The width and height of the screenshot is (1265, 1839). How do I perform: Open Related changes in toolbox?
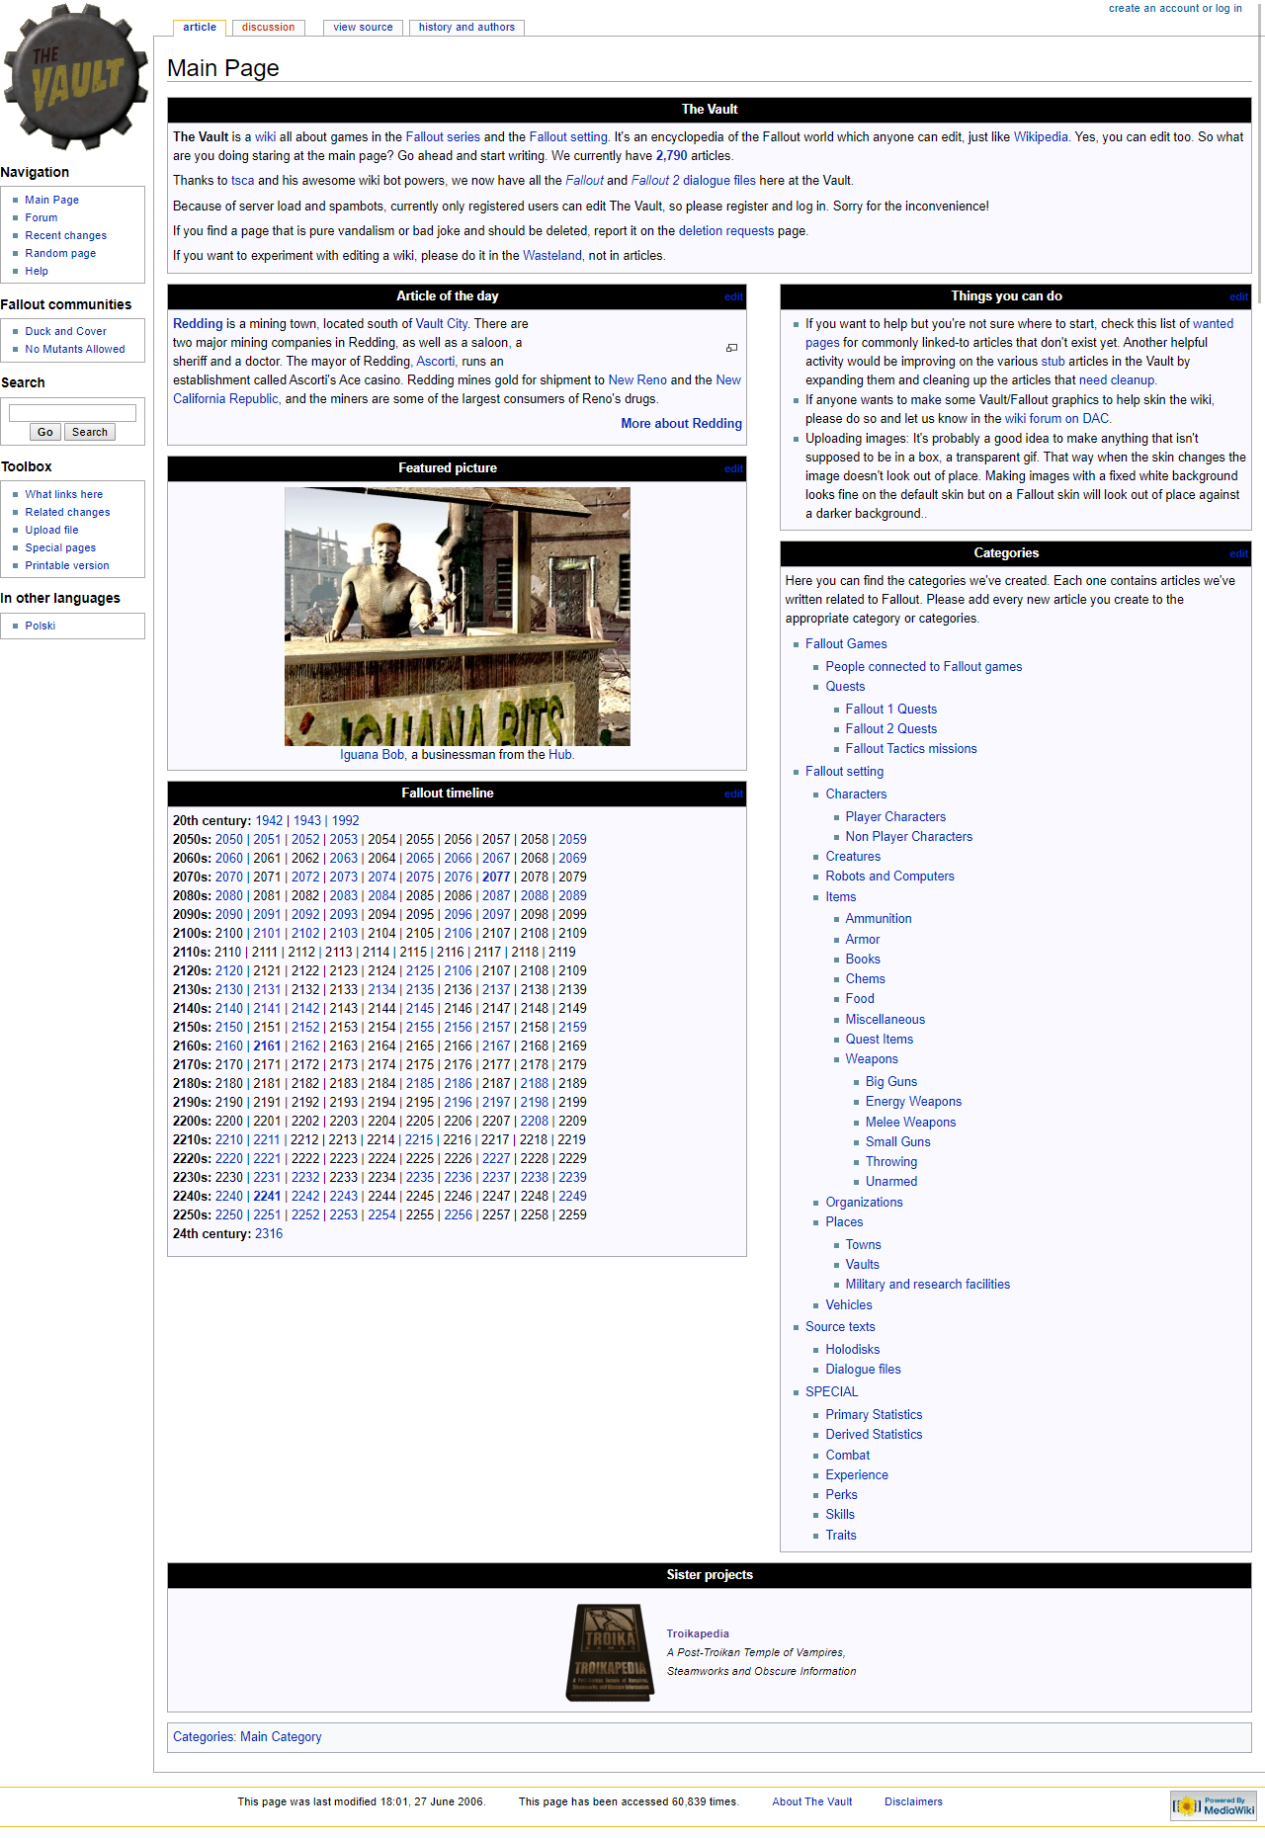coord(67,512)
